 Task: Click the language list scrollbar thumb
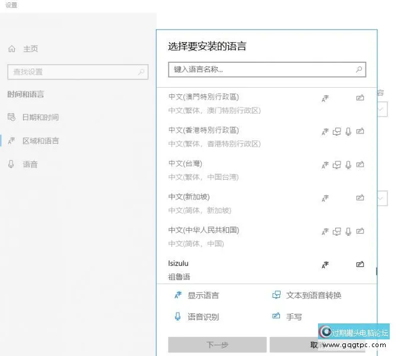coord(377,271)
